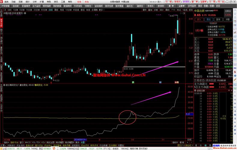The width and height of the screenshot is (237, 150).
Task: Click the +自选 option
Action: pos(185,10)
